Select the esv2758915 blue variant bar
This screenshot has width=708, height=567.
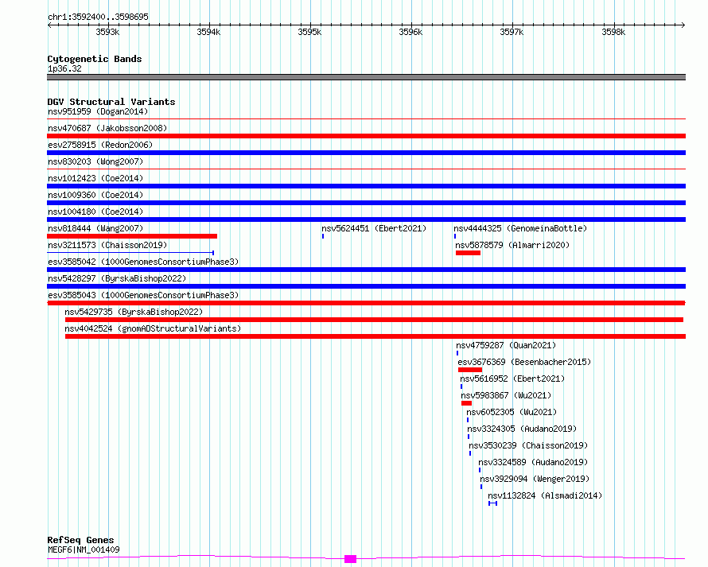click(x=366, y=153)
